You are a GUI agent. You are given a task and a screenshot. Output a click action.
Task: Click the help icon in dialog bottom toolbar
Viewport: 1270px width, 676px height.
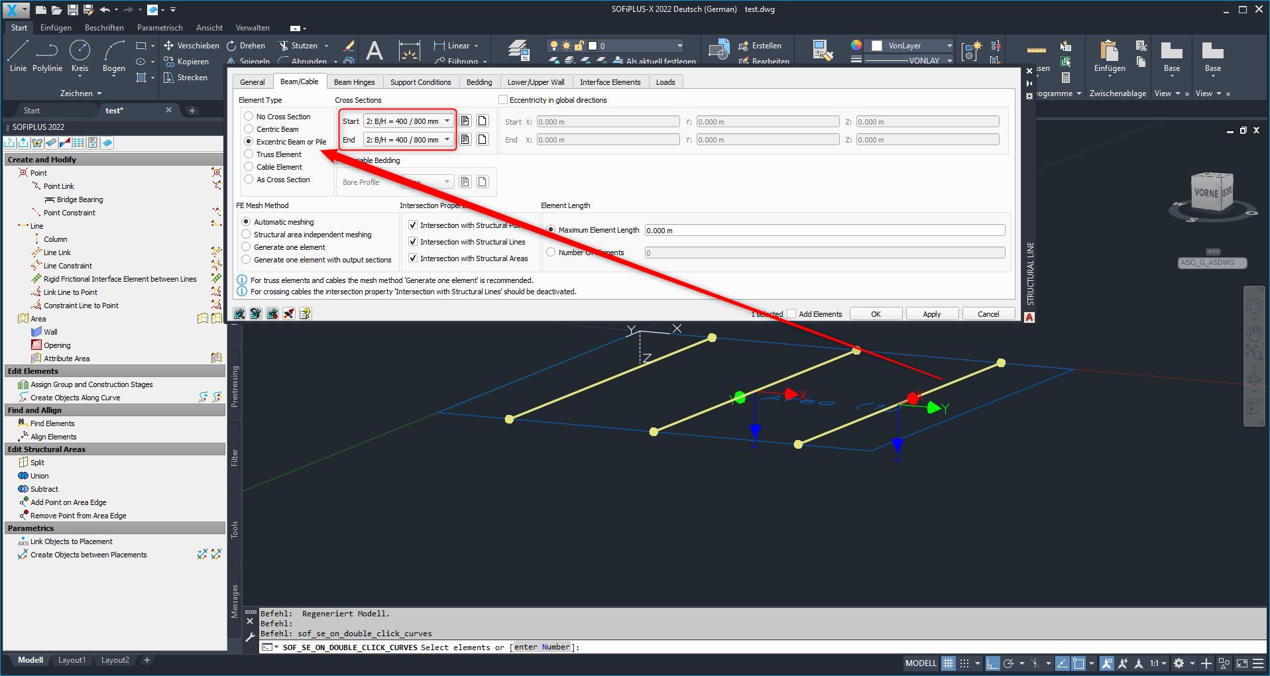coord(306,313)
